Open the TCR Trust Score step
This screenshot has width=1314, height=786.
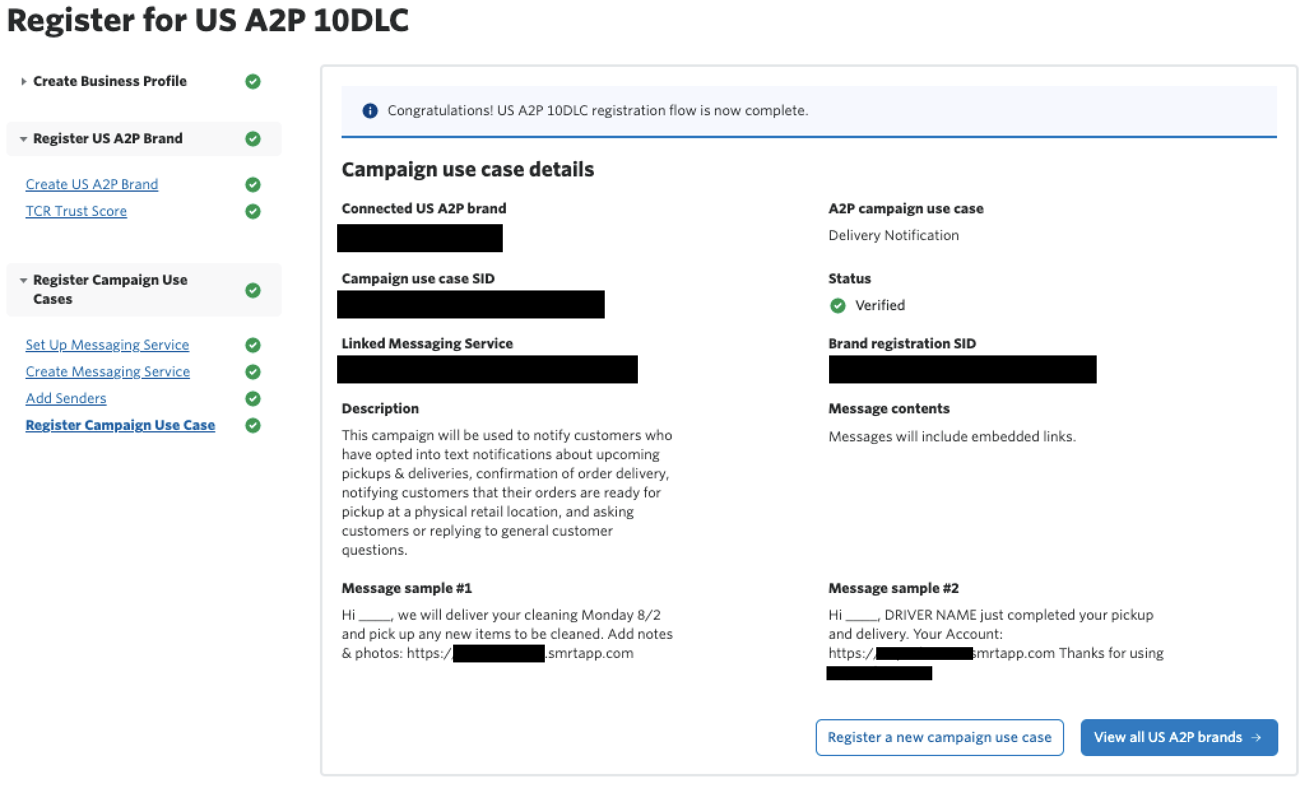pyautogui.click(x=76, y=211)
